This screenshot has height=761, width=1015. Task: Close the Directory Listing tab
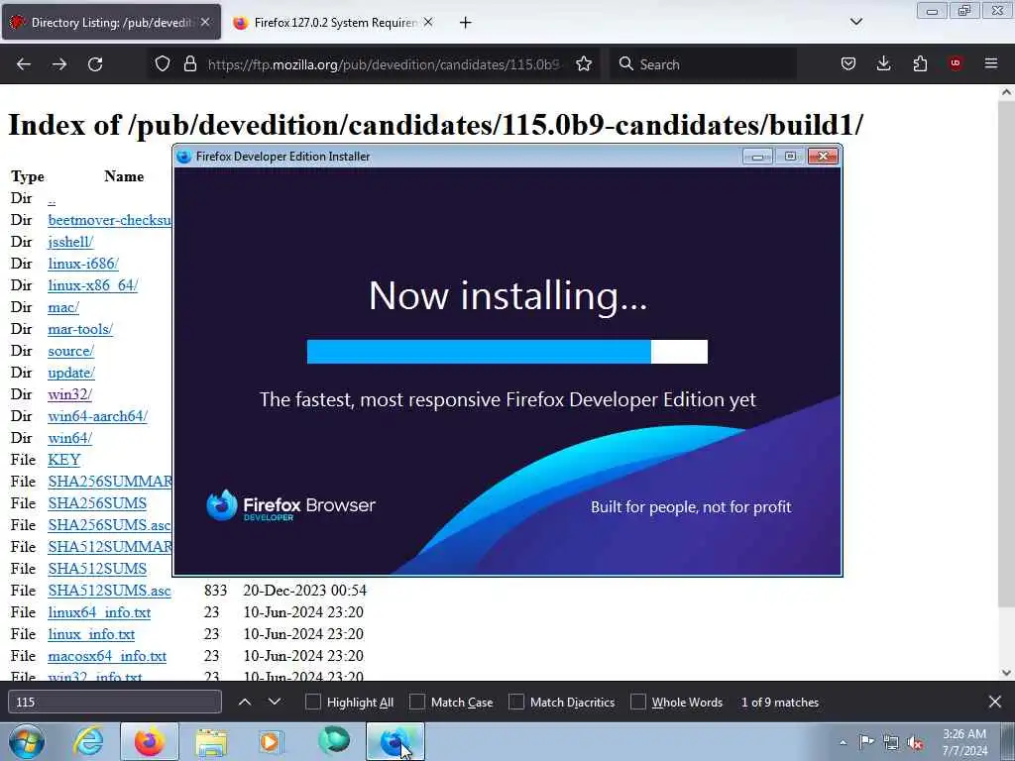[x=204, y=22]
